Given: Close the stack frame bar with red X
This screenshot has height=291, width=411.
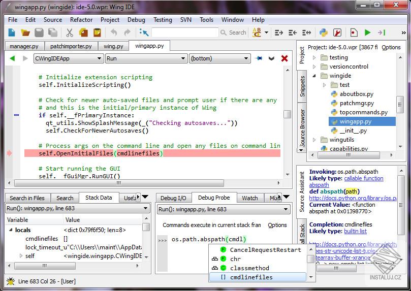Looking at the screenshot, I should [284, 58].
